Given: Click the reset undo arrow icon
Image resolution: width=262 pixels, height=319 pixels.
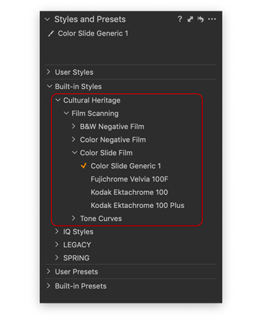Looking at the screenshot, I should click(201, 19).
